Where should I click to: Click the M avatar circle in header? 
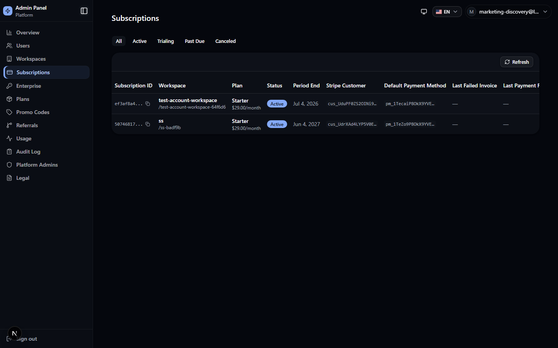[472, 12]
